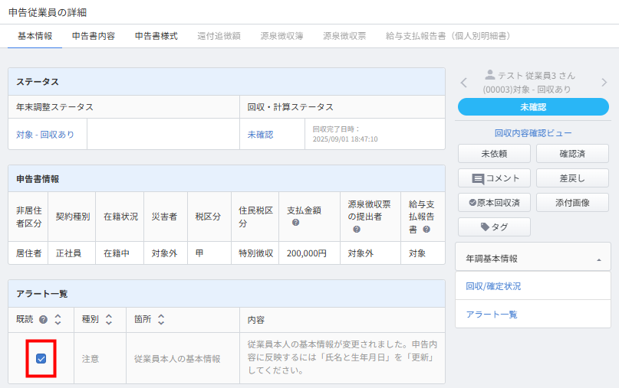Click the blue 未確認 status button
The height and width of the screenshot is (388, 619).
(533, 106)
